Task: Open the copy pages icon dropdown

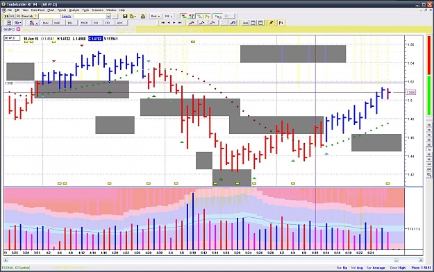Action: point(18,23)
